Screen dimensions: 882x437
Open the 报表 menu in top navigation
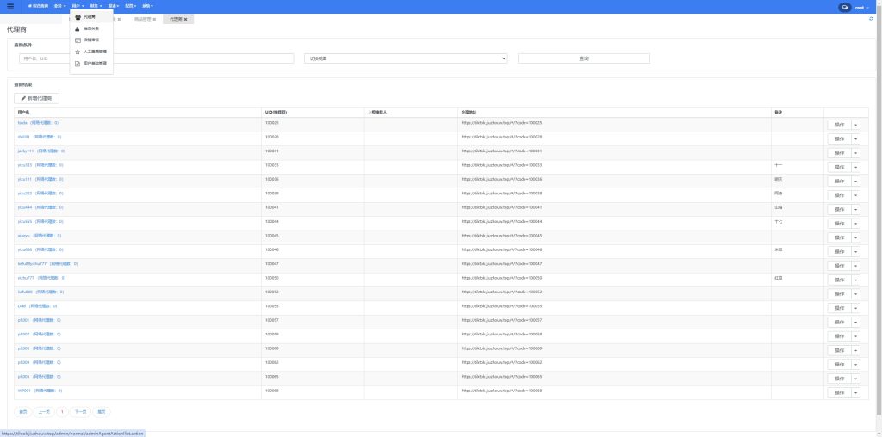pyautogui.click(x=113, y=6)
